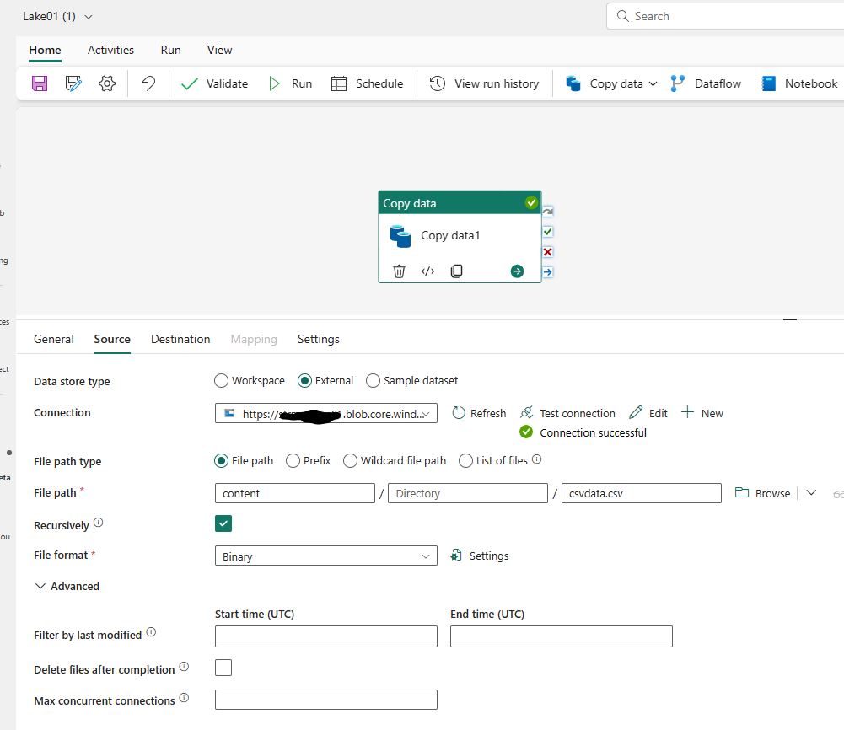Edit the selected connection

pos(648,413)
